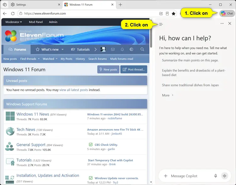Expand the Find threads dropdown arrow
This screenshot has width=236, height=185.
click(x=39, y=59)
